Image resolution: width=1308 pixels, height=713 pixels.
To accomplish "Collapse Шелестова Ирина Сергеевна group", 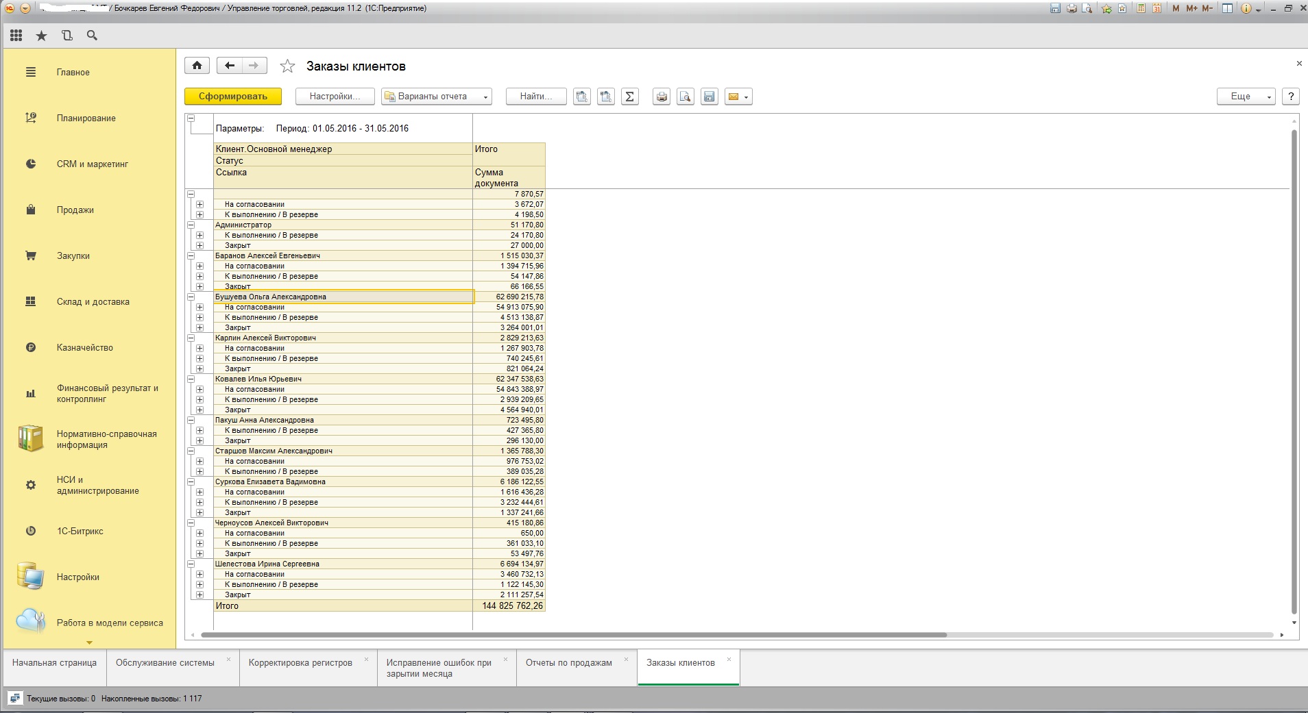I will 191,564.
